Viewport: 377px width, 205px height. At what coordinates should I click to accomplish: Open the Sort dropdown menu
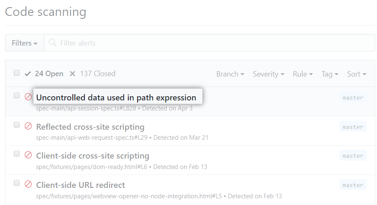357,74
